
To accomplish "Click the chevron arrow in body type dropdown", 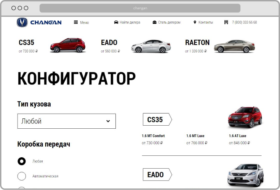I will coord(108,121).
